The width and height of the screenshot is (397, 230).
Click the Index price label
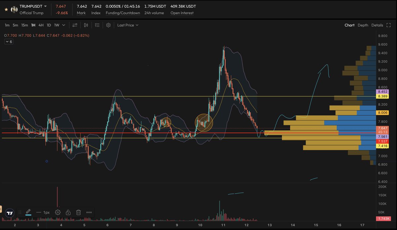pyautogui.click(x=96, y=13)
